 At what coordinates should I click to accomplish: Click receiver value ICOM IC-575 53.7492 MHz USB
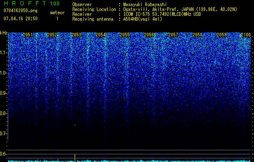[162, 14]
